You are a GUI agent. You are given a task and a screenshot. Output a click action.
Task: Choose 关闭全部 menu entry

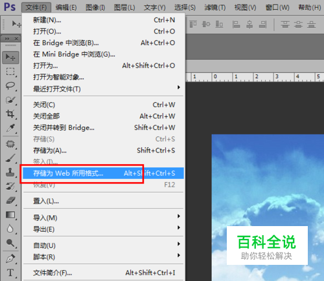[104, 116]
